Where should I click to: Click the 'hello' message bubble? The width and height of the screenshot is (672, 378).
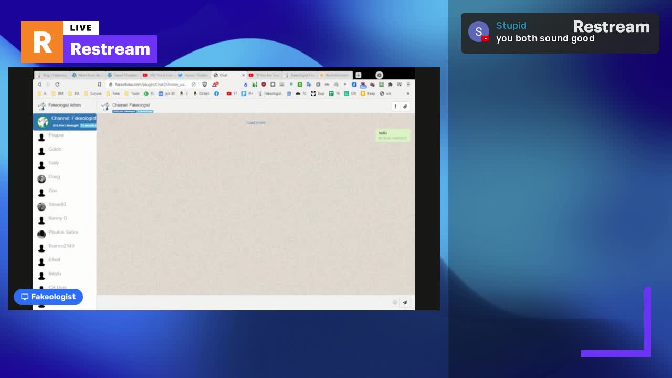pos(393,135)
